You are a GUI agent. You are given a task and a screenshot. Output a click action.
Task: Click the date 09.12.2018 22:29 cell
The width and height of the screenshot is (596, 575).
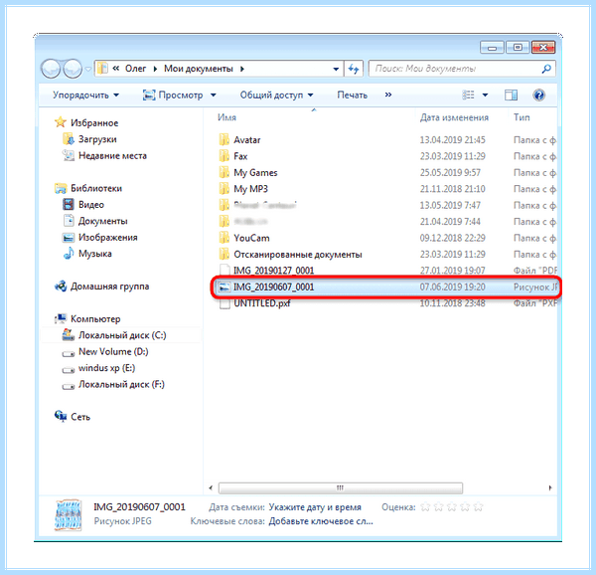(x=452, y=238)
